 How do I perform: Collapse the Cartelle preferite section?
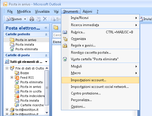pyautogui.click(x=46, y=34)
